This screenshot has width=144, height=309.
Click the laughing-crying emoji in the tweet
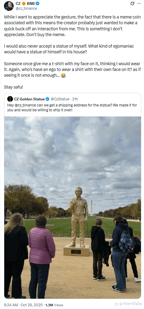pos(63,76)
